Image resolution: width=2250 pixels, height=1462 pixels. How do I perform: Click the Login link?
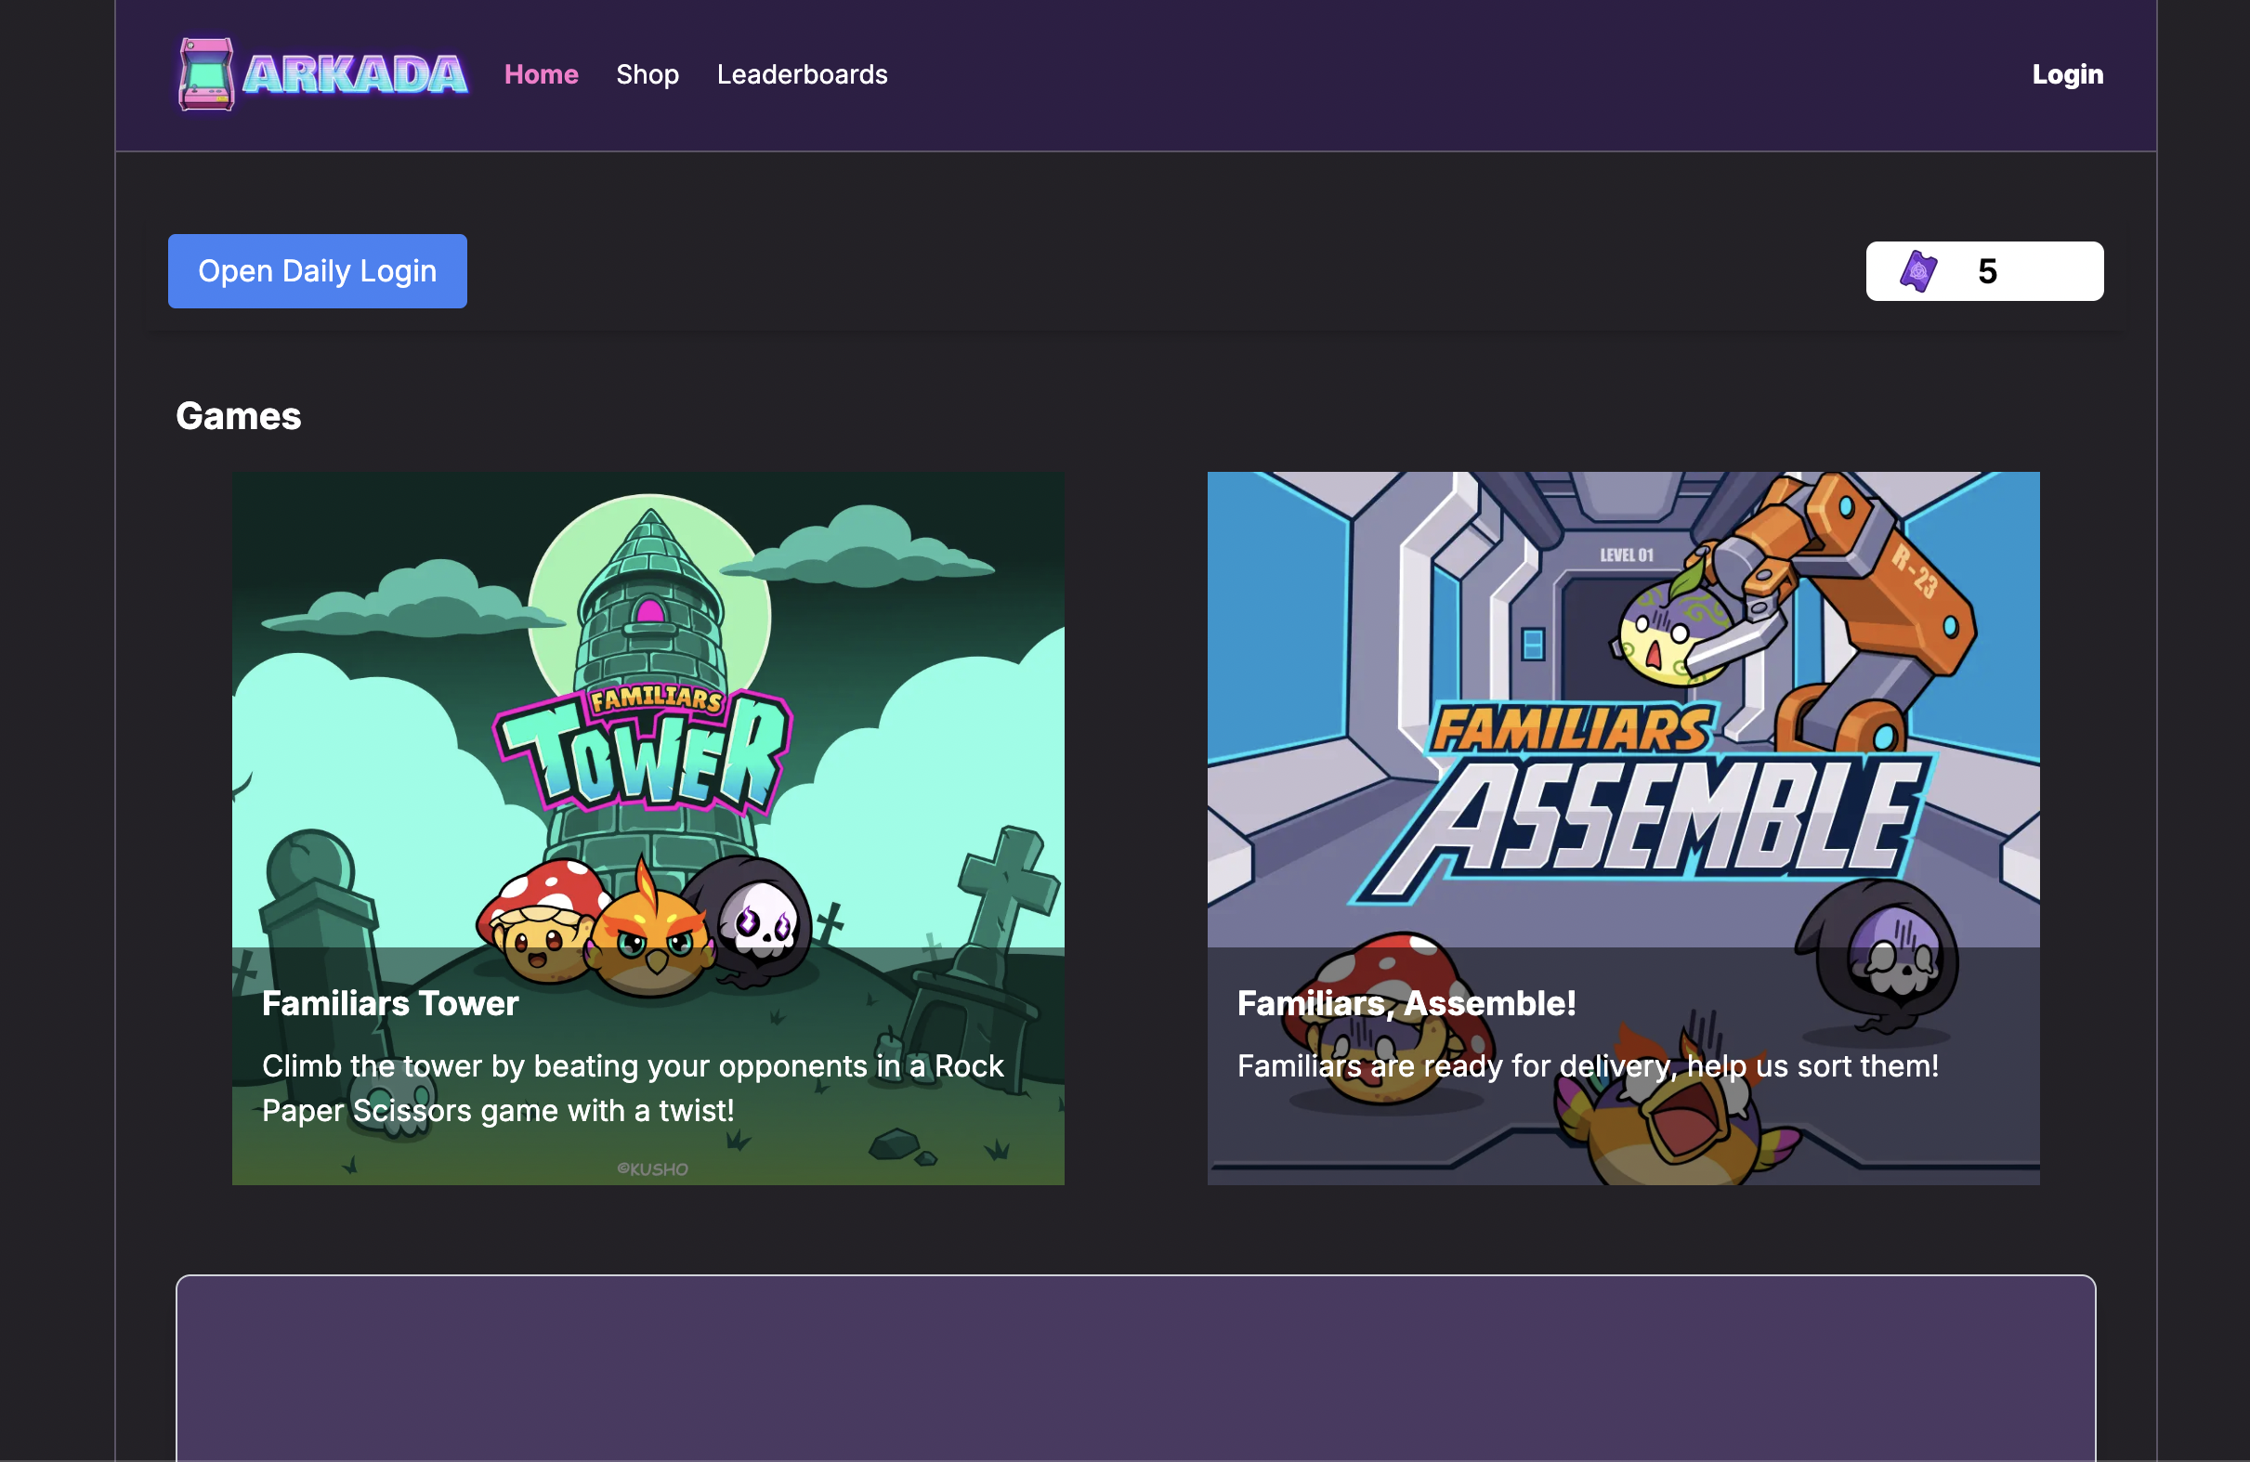2068,74
